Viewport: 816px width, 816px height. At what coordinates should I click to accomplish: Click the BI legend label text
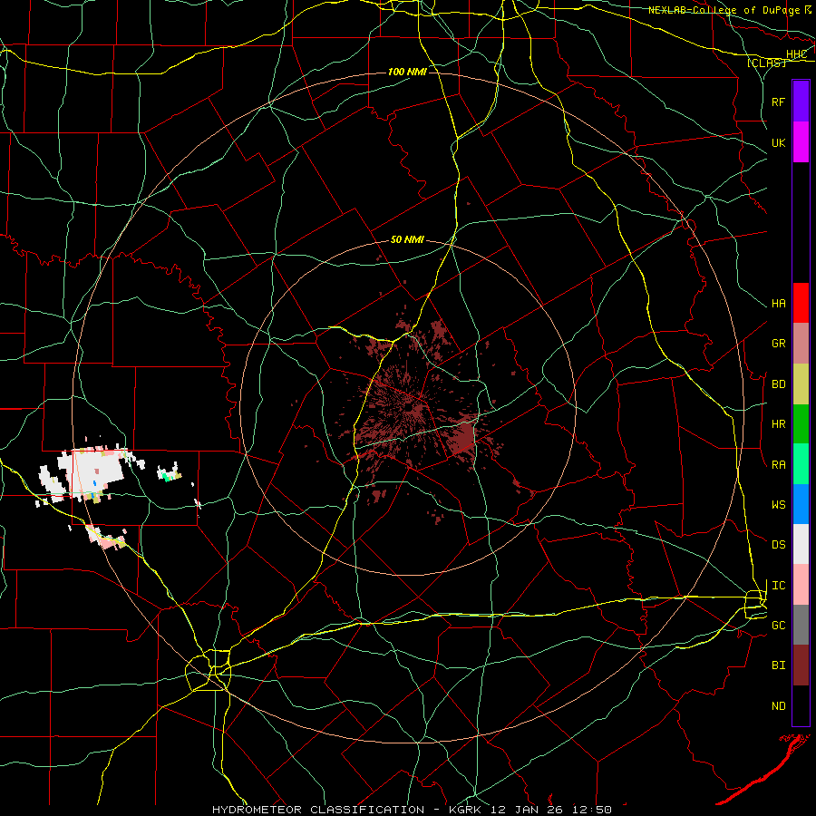pyautogui.click(x=779, y=665)
